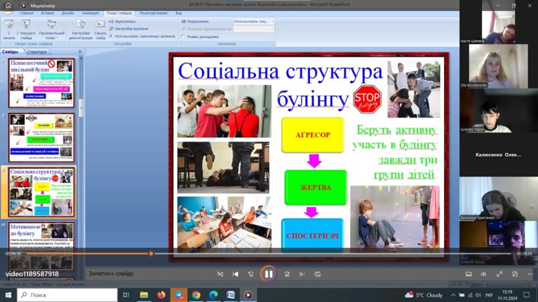This screenshot has width=538, height=302.
Task: Open the Разрешение dropdown Использовать теку...
Action: click(253, 21)
